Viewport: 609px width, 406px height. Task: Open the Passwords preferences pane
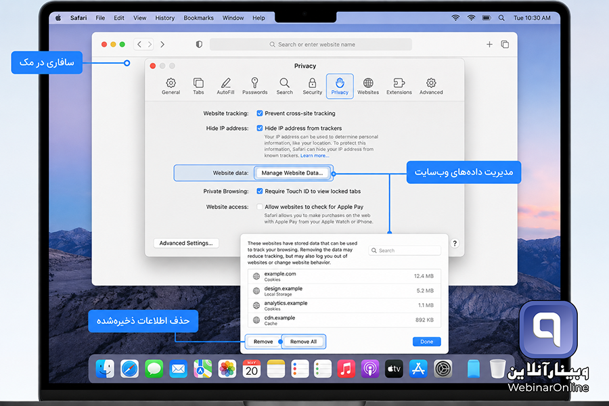pos(255,86)
